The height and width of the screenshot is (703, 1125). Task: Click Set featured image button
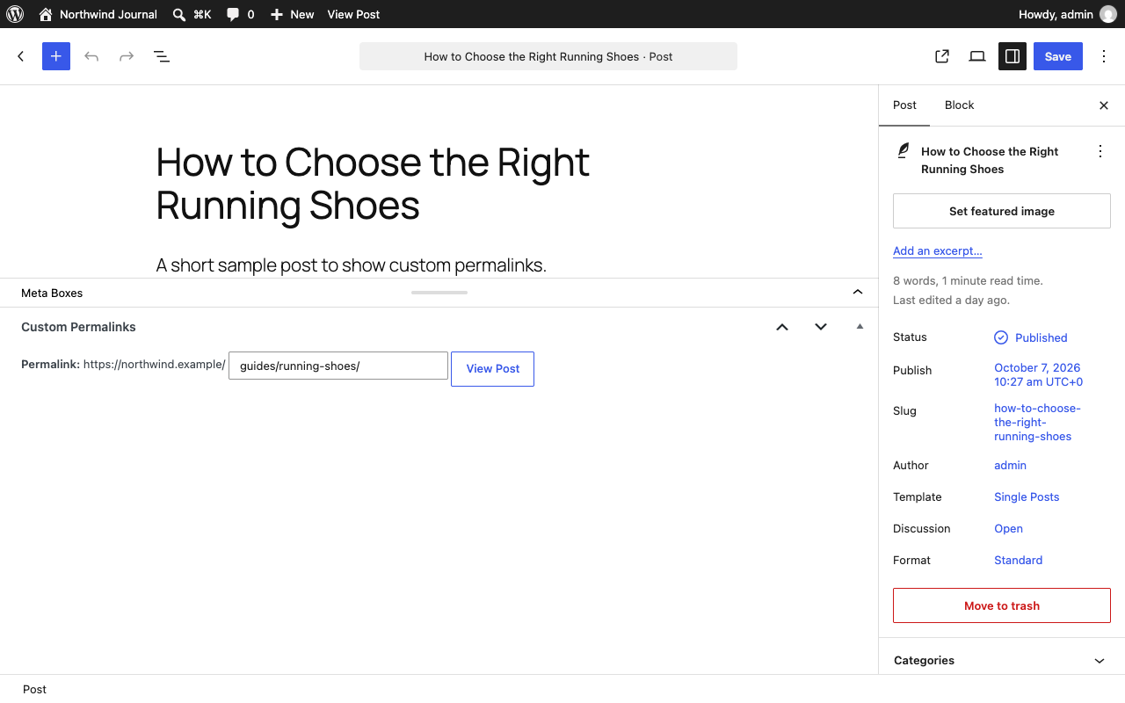pos(1002,211)
